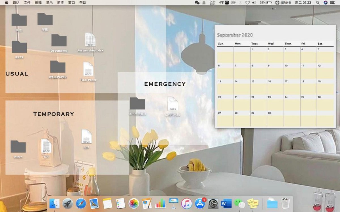The height and width of the screenshot is (212, 340).
Task: Launch Microsoft Word from the Dock
Action: 226,203
